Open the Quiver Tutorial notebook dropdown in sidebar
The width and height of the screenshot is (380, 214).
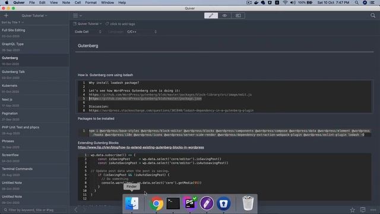34,15
